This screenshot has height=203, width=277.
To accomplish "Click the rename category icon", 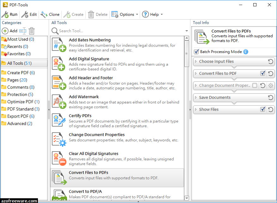I will pyautogui.click(x=23, y=31).
